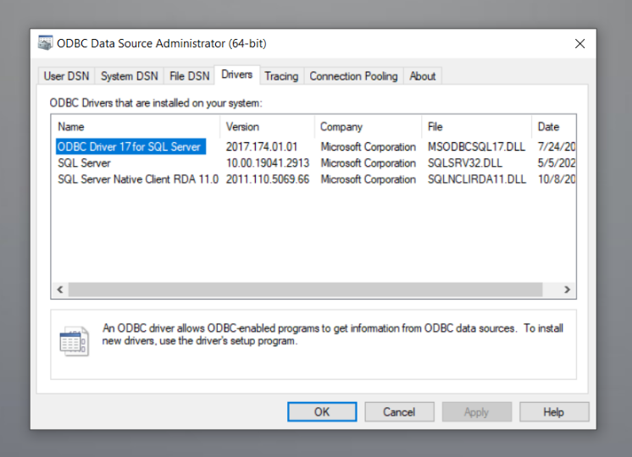Go to the File DSN tab
The width and height of the screenshot is (632, 457).
[189, 76]
